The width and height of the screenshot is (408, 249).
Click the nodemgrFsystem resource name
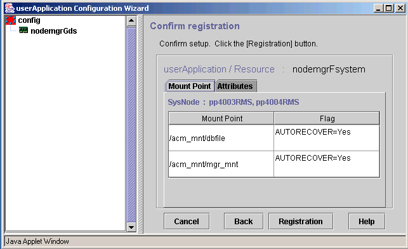pos(329,69)
